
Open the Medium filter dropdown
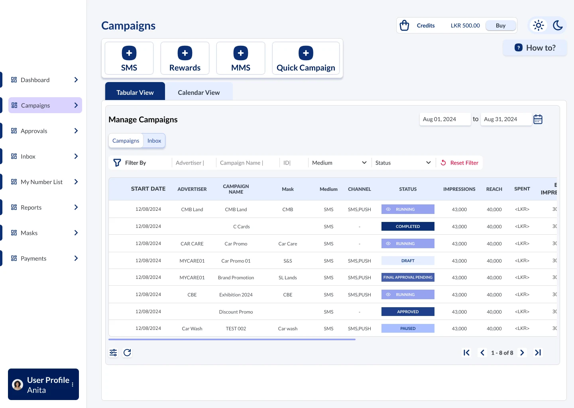pyautogui.click(x=339, y=163)
